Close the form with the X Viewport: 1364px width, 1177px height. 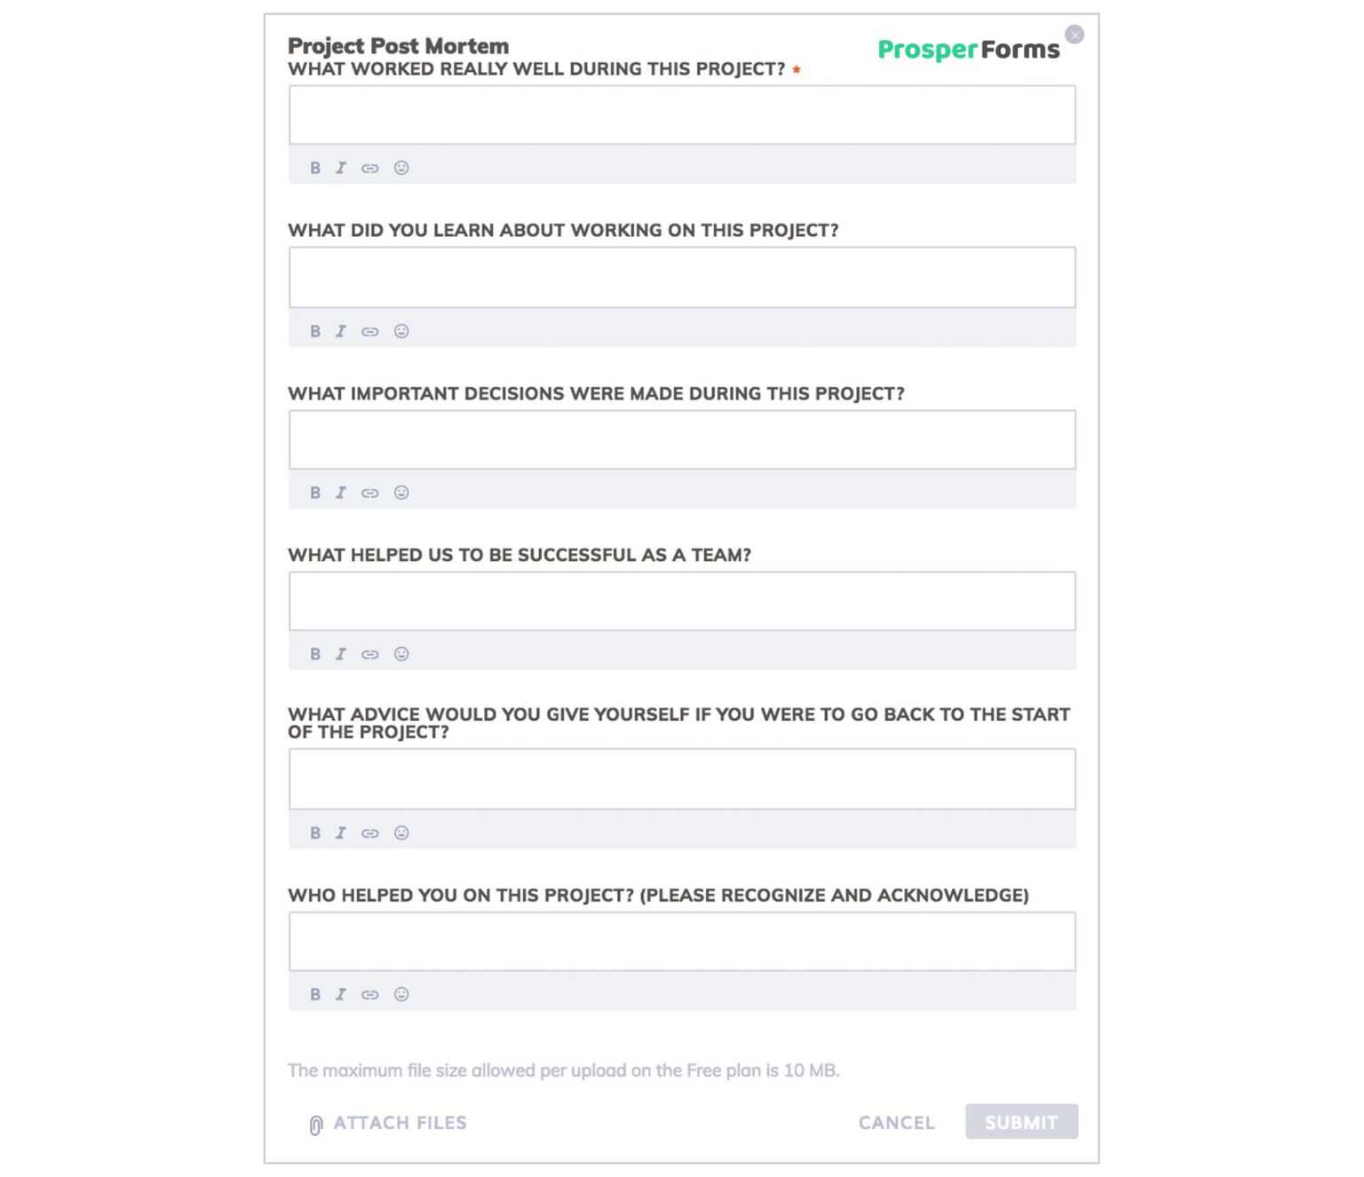click(x=1075, y=34)
